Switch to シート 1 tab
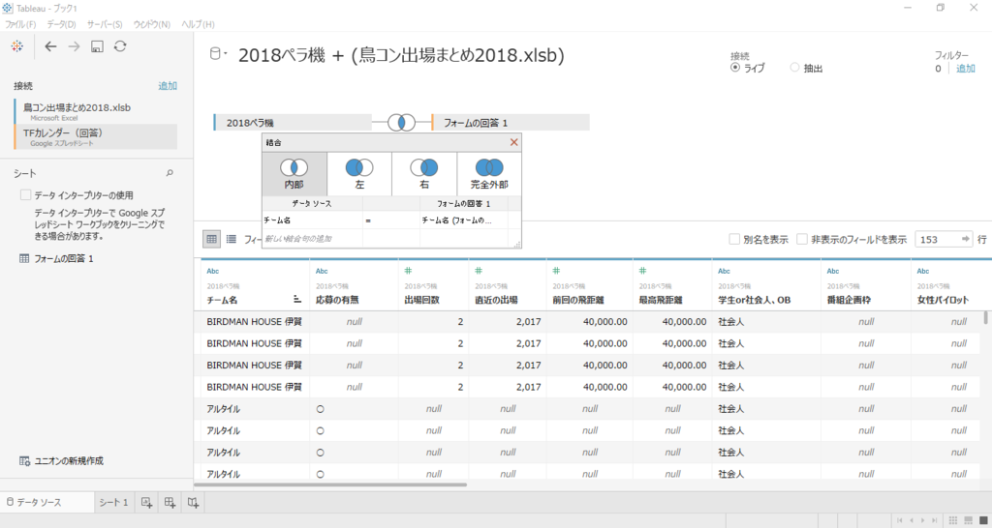The height and width of the screenshot is (528, 992). click(x=114, y=503)
